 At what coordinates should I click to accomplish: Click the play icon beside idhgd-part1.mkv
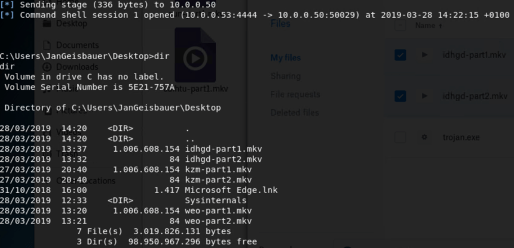coord(425,55)
